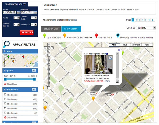159x125 pixels.
Task: Open the Adults dropdown
Action: pos(17,18)
